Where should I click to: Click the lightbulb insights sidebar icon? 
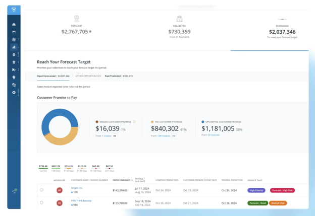click(14, 78)
